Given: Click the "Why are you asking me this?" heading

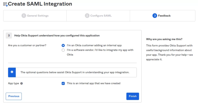Looking at the screenshot, I should (164, 39).
